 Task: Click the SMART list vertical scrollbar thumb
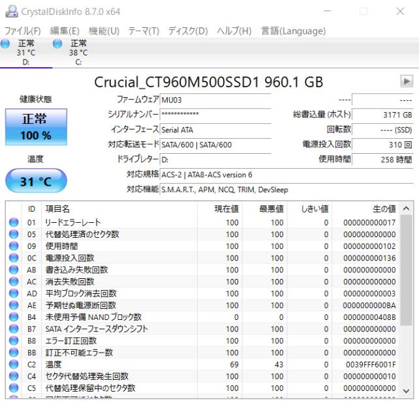pos(406,270)
